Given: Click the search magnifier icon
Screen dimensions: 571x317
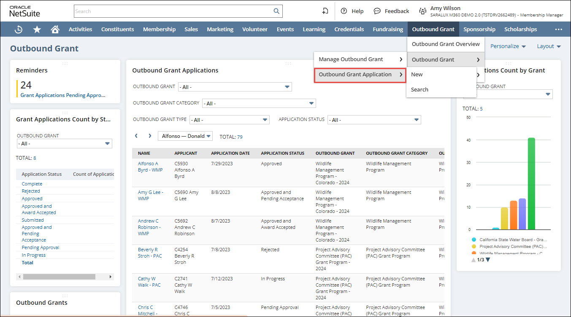Looking at the screenshot, I should (276, 11).
